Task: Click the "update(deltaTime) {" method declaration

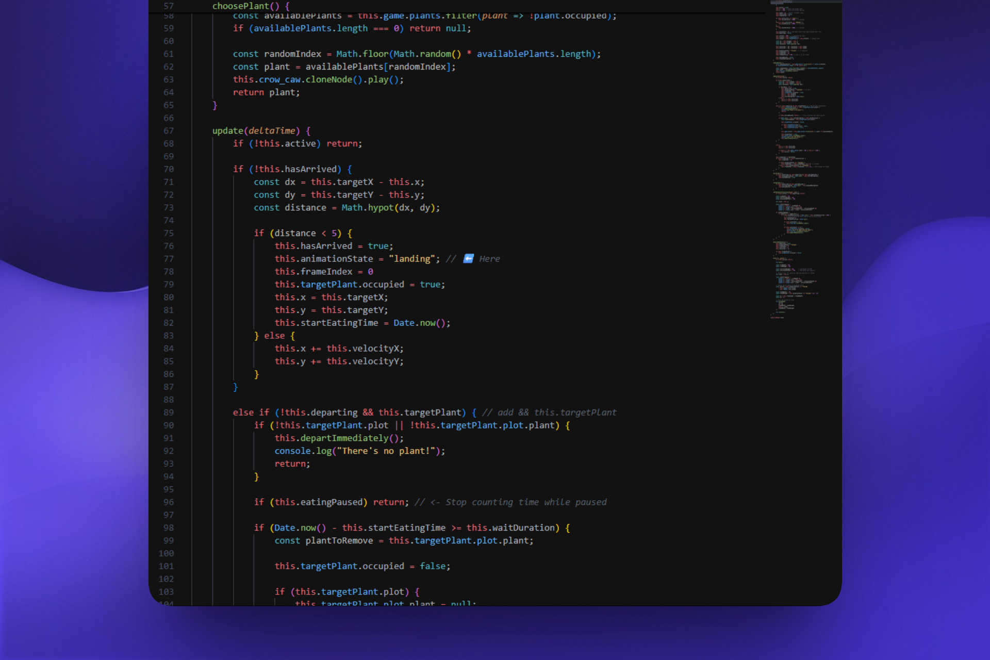Action: (x=261, y=130)
